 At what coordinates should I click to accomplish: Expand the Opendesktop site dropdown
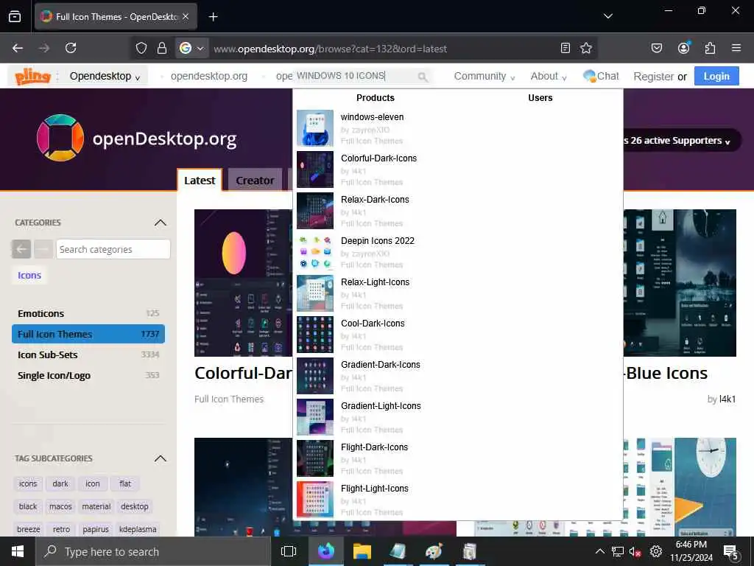point(105,76)
